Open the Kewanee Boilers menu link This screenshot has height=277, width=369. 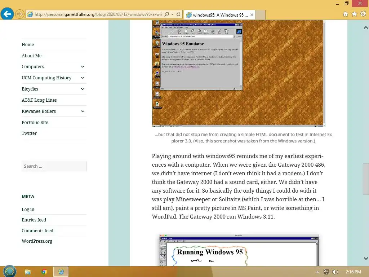click(x=39, y=111)
